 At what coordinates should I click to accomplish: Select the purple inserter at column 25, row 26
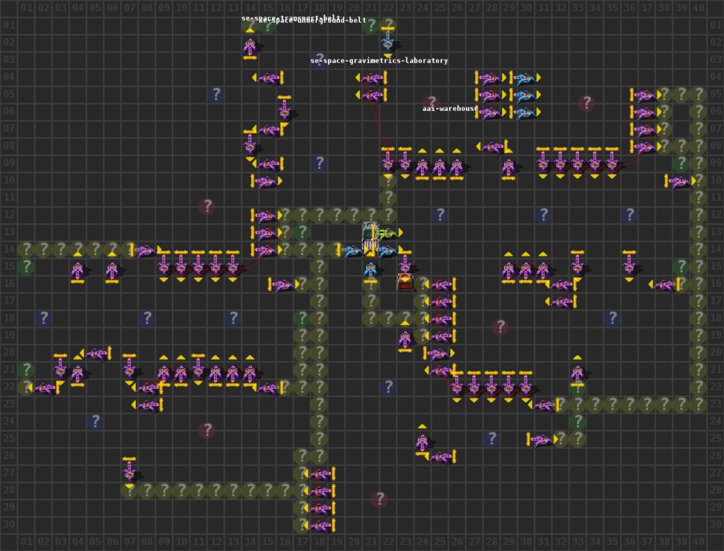pos(440,456)
